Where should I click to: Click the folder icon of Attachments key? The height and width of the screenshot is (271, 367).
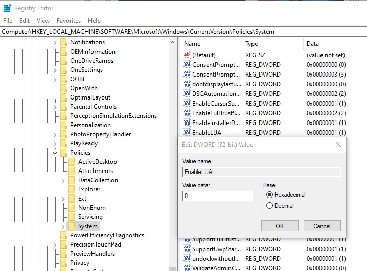pos(72,171)
